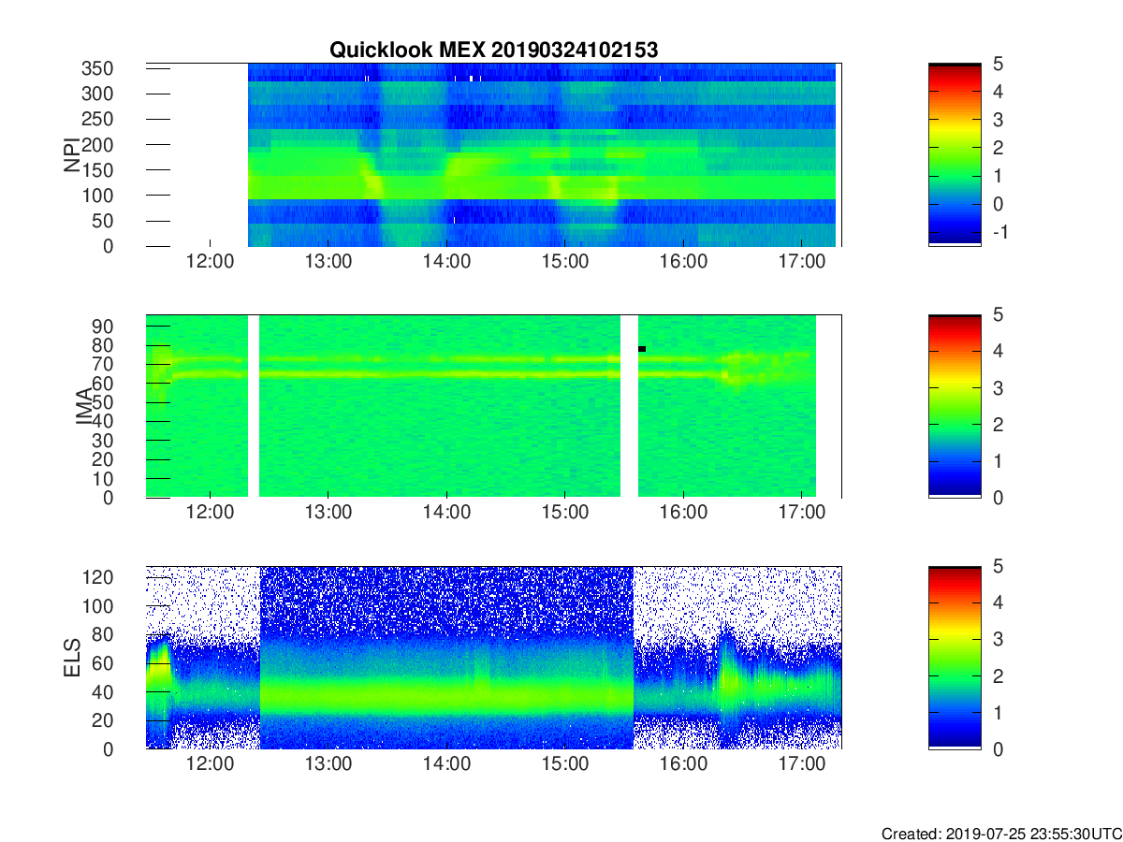Click the 14:00 time label under NPI plot

(446, 261)
